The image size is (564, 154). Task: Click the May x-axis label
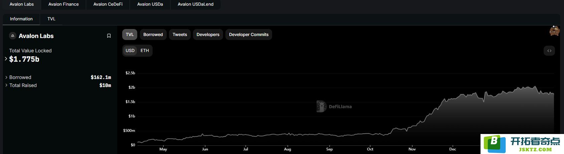tap(163, 149)
